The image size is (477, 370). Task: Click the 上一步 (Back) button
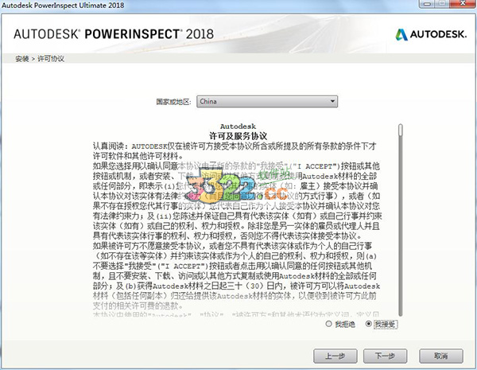click(x=335, y=356)
